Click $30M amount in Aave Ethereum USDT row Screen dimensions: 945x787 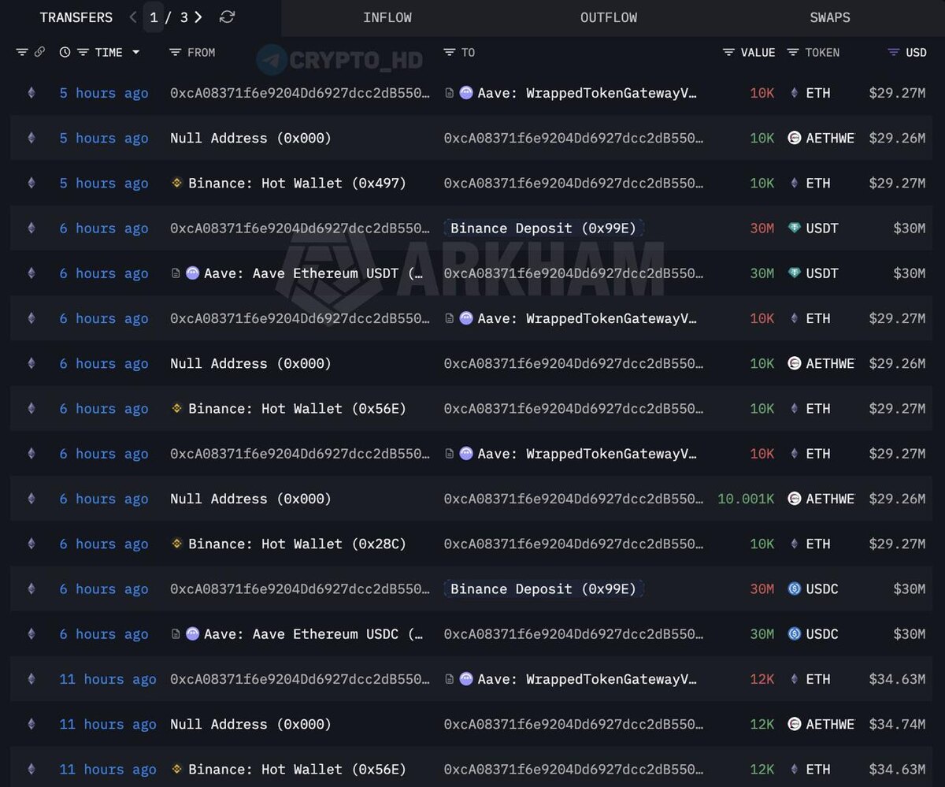coord(909,273)
